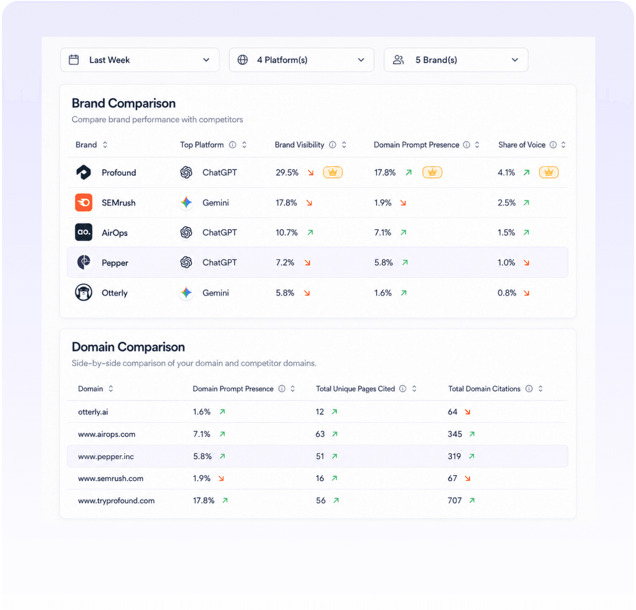
Task: Click the www.pepper.inc domain
Action: click(106, 457)
